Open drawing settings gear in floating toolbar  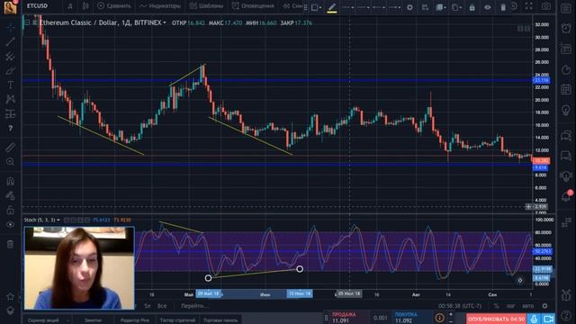[410, 7]
